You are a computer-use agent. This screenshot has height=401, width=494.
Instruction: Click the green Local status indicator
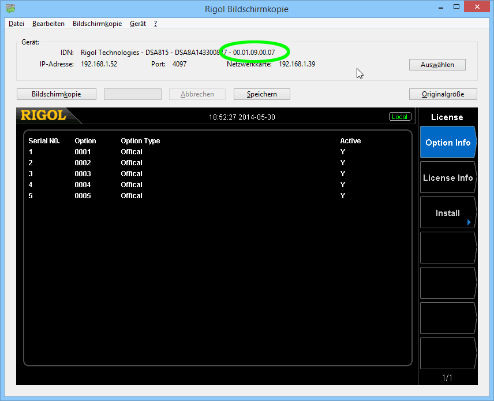(400, 117)
